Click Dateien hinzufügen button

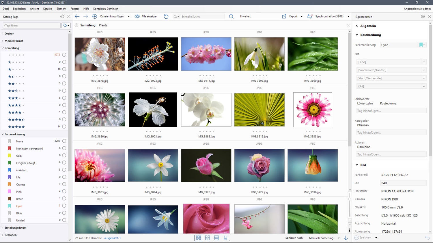(x=111, y=16)
